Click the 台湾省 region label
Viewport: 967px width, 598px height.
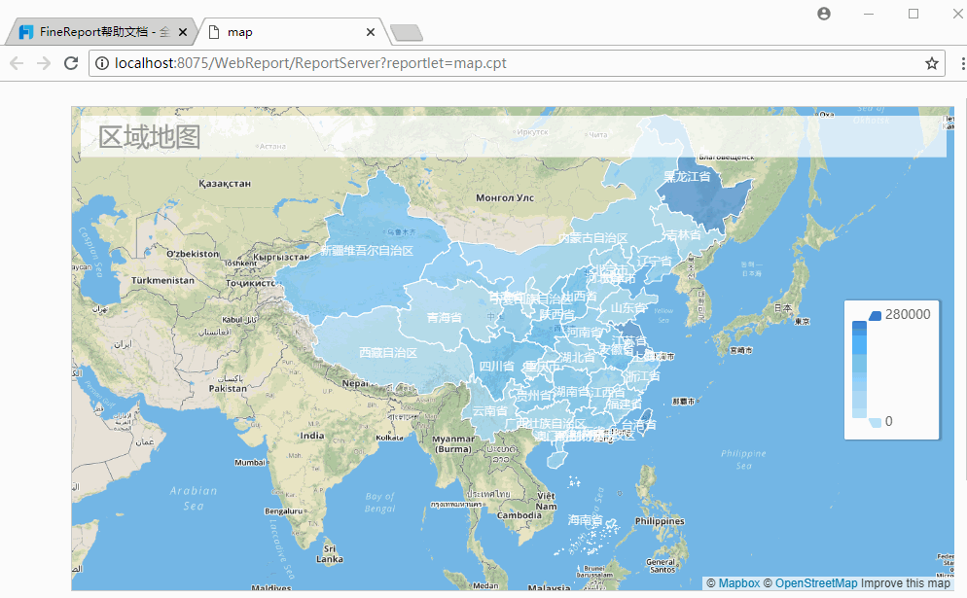click(x=639, y=425)
